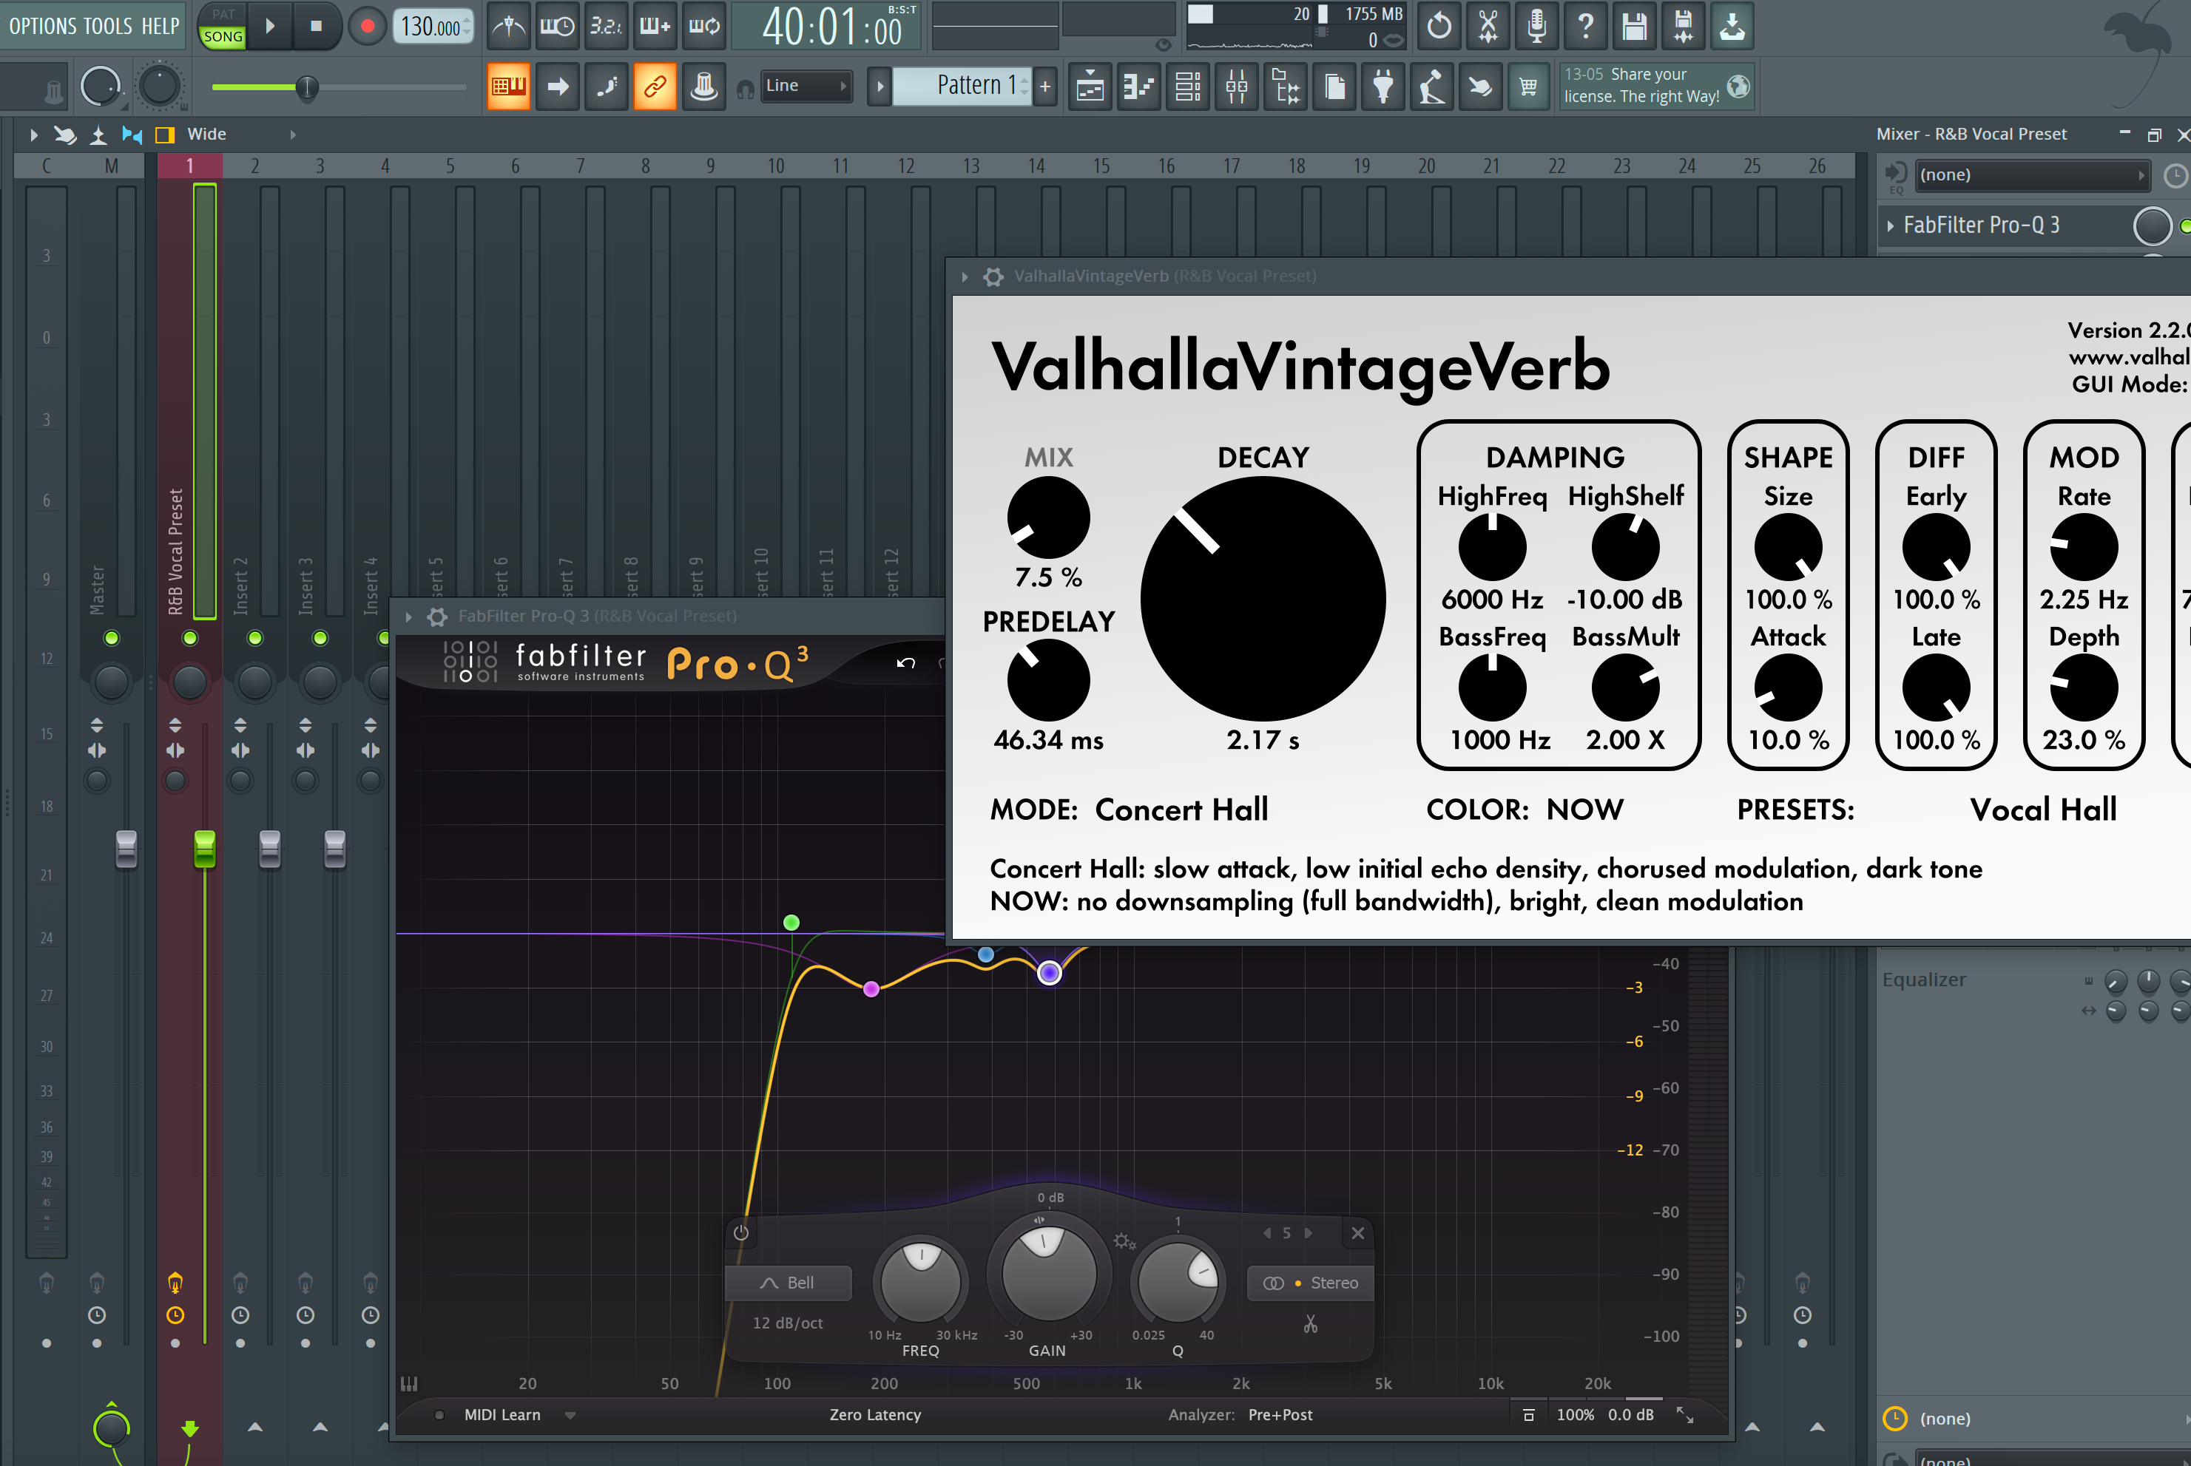The image size is (2191, 1466).
Task: Open the Line snap dropdown
Action: click(x=806, y=85)
